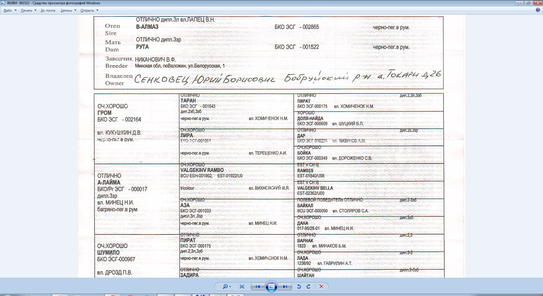Click the photo viewer title bar icon
543x296 pixels.
[x=3, y=3]
